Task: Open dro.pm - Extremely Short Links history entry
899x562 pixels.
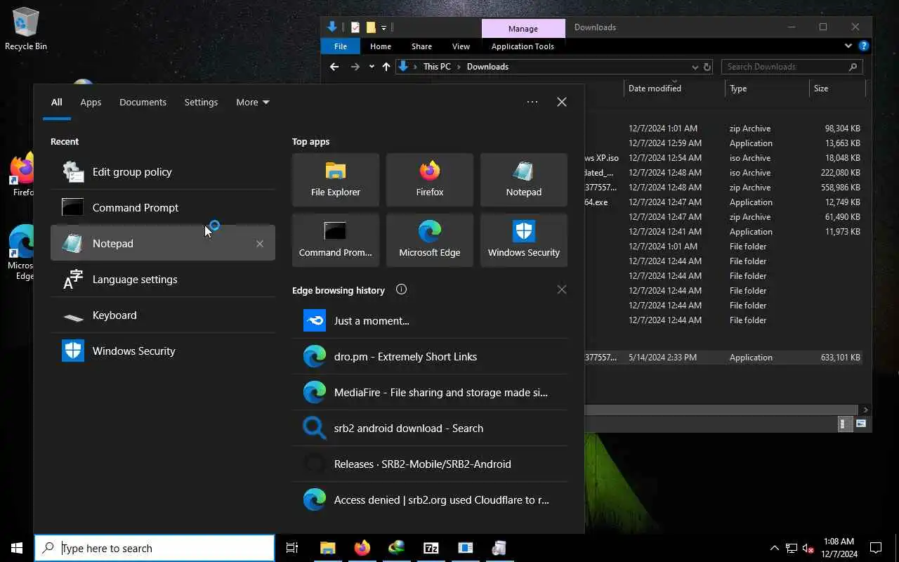Action: tap(430, 356)
